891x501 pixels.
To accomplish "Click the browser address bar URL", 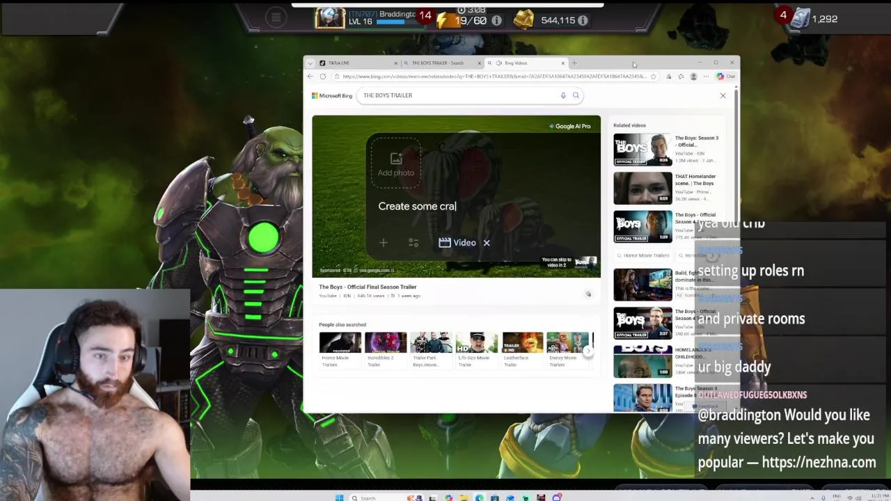I will [x=494, y=77].
